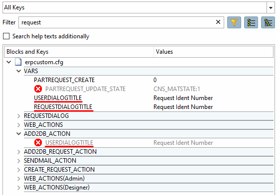Screen dimensions: 277x195
Task: Click the tree structure view icon
Action: pos(268,22)
